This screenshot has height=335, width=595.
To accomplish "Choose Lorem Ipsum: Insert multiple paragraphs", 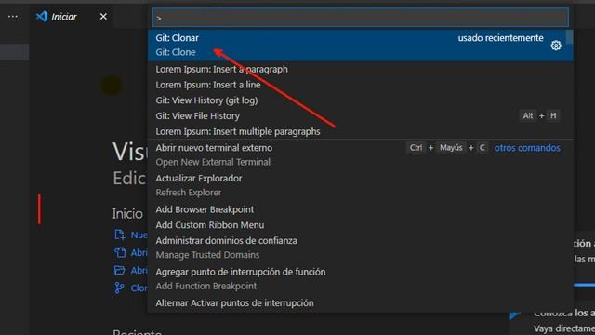I will pos(360,131).
